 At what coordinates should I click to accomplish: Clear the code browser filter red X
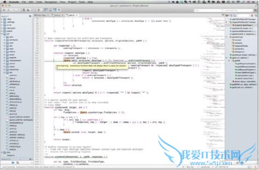coord(252,15)
